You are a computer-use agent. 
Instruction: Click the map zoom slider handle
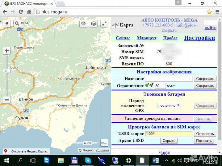tap(7, 71)
